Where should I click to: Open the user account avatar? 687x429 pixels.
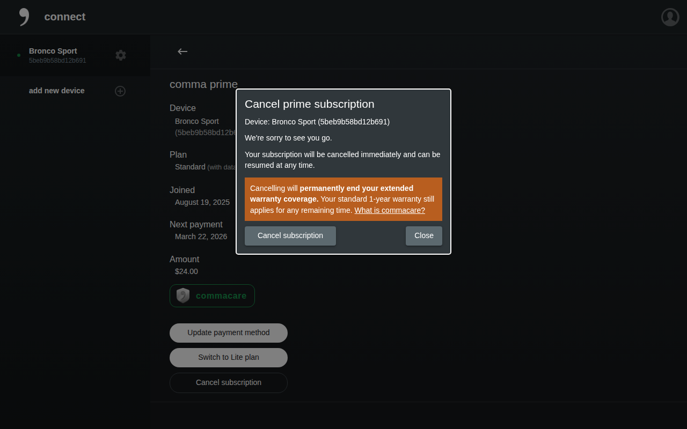point(670,17)
